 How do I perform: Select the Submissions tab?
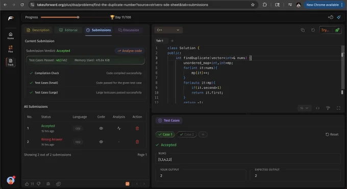(x=98, y=30)
